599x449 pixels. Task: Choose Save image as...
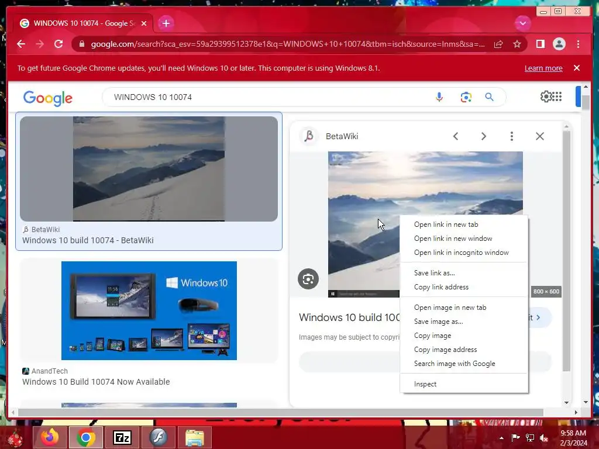438,322
